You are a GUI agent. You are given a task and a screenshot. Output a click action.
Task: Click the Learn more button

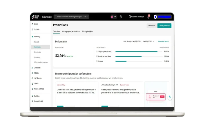pos(151,25)
